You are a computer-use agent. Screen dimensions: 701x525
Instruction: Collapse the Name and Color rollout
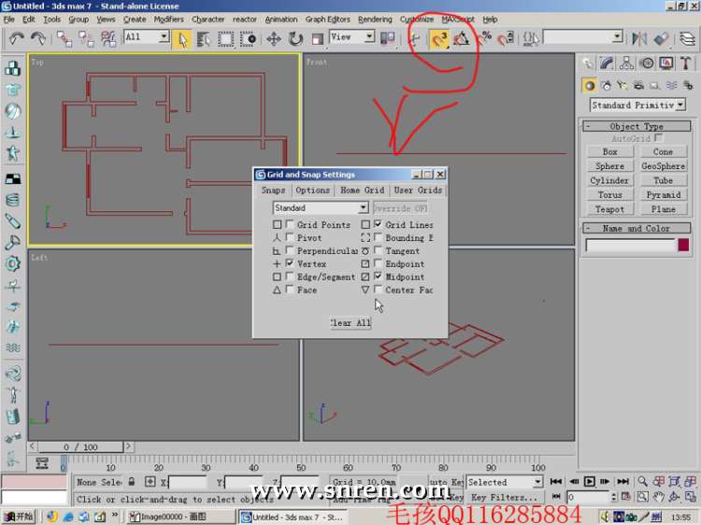pyautogui.click(x=637, y=228)
